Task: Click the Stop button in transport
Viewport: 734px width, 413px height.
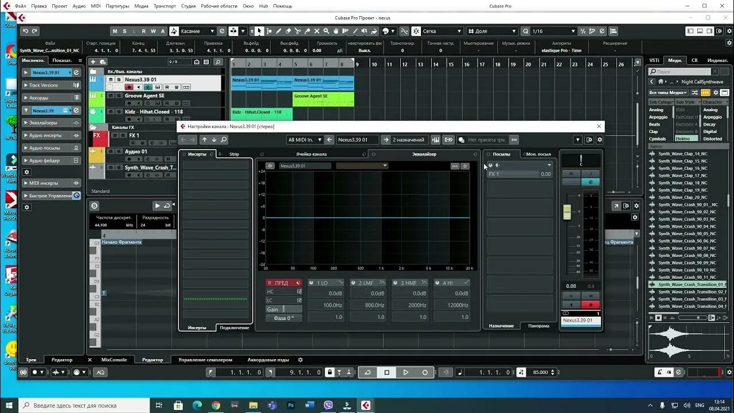Action: (x=386, y=372)
